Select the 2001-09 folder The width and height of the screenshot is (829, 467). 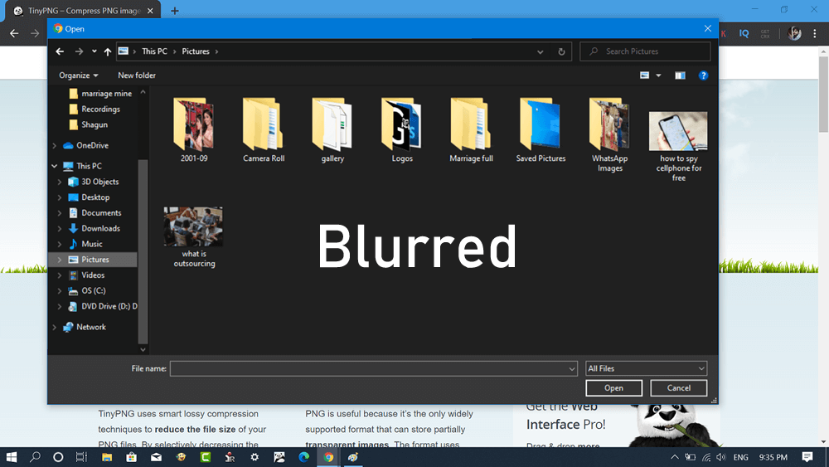(193, 130)
